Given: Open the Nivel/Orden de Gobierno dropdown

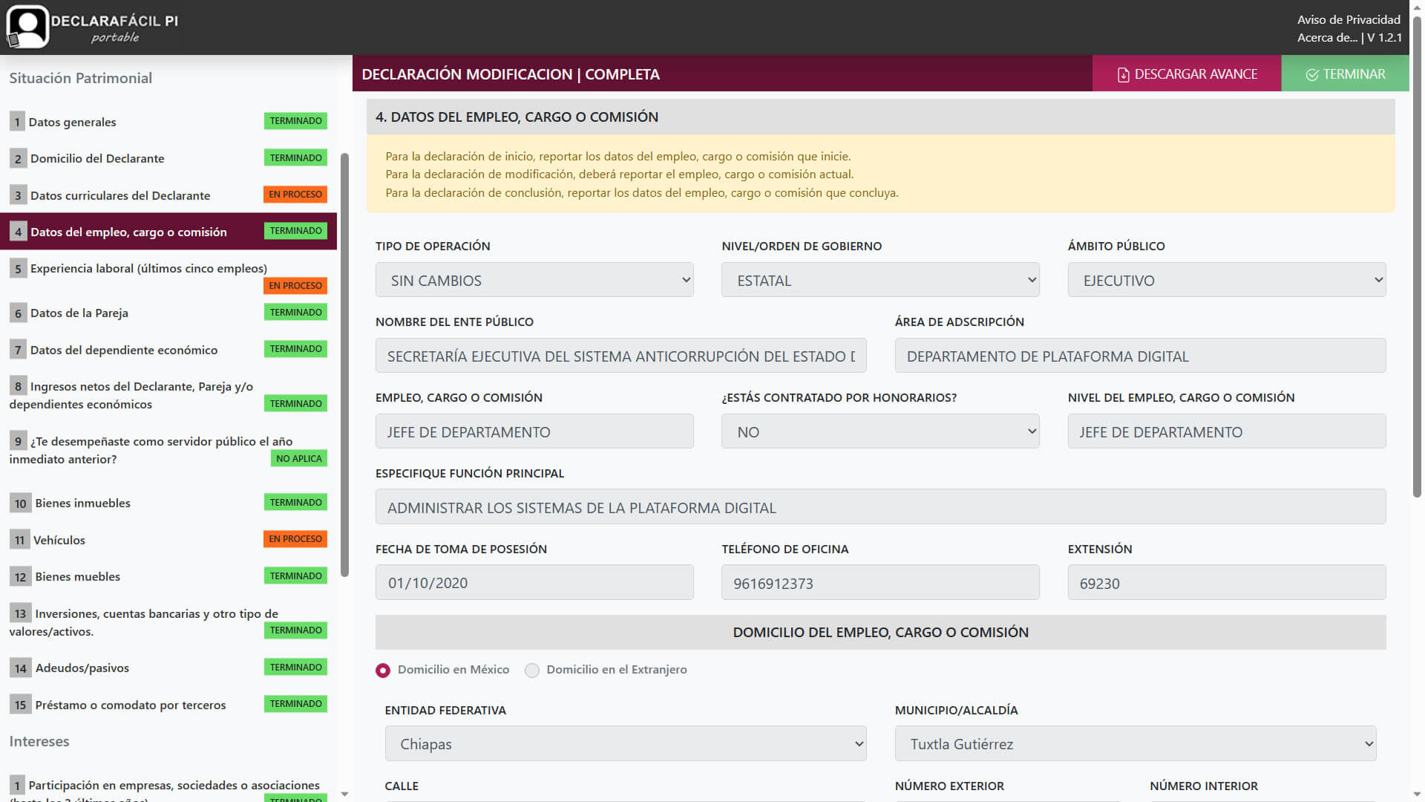Looking at the screenshot, I should [880, 280].
